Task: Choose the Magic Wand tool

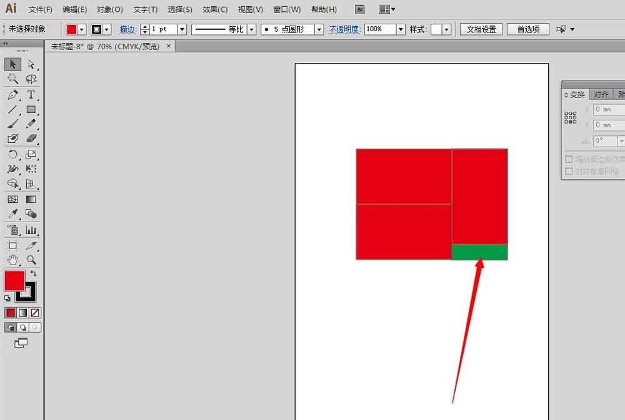Action: point(12,79)
